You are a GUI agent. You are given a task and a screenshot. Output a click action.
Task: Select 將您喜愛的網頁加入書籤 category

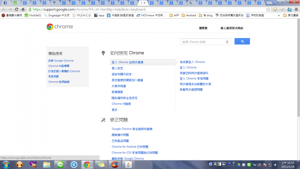point(127,80)
